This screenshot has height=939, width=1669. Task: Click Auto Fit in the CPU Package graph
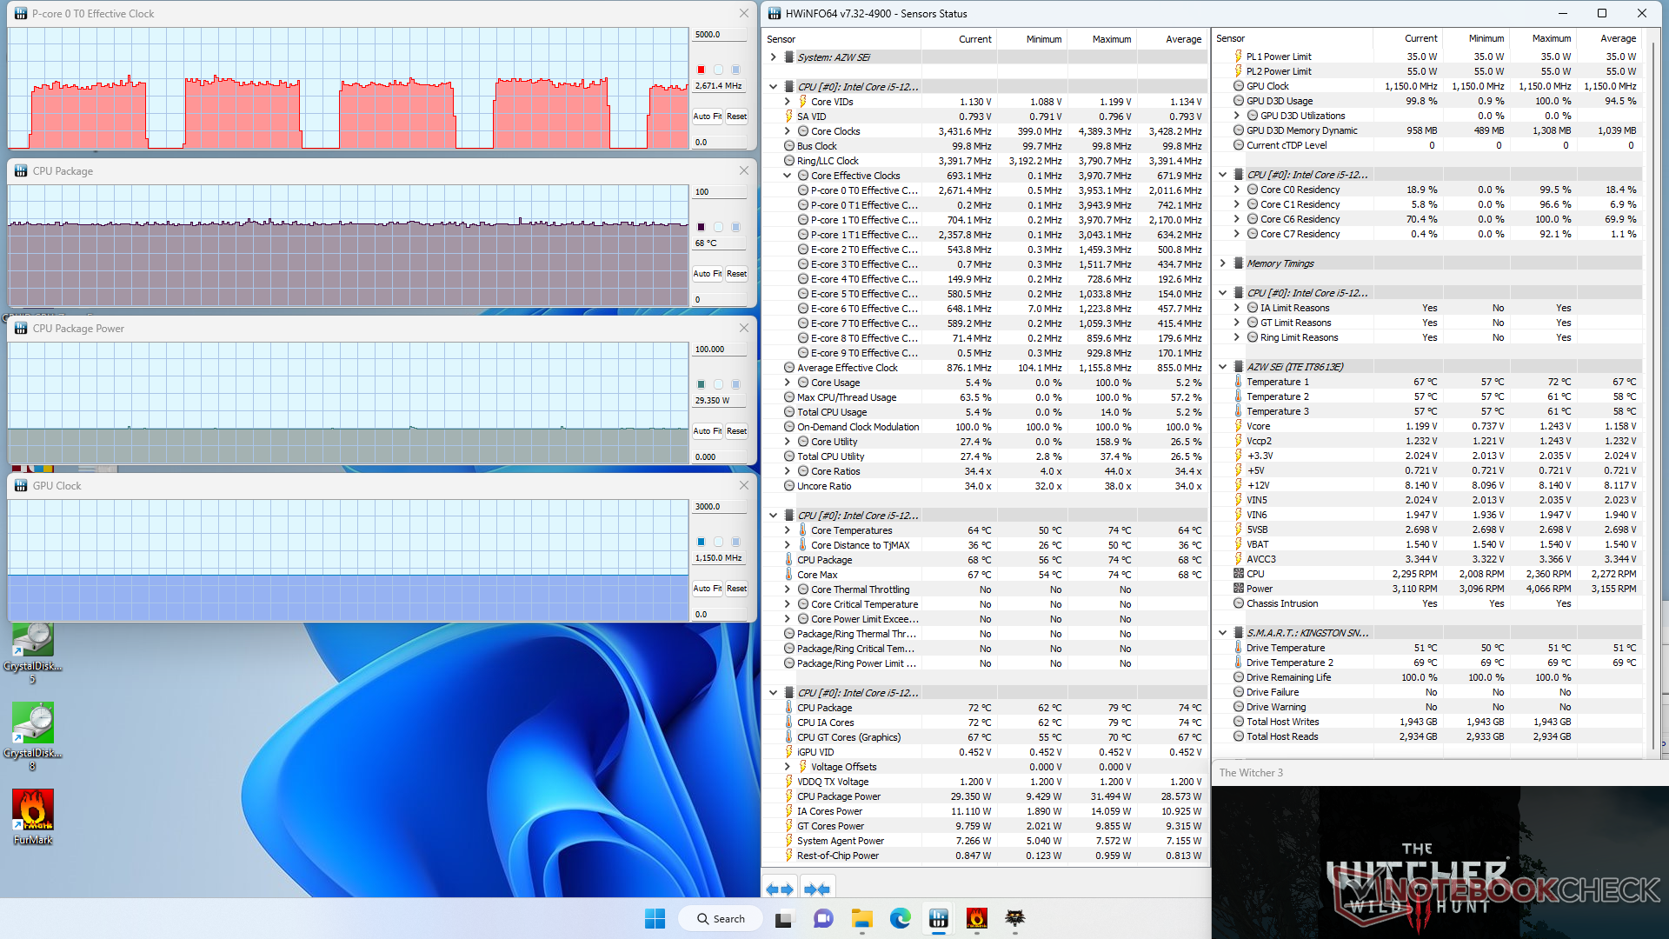point(707,274)
